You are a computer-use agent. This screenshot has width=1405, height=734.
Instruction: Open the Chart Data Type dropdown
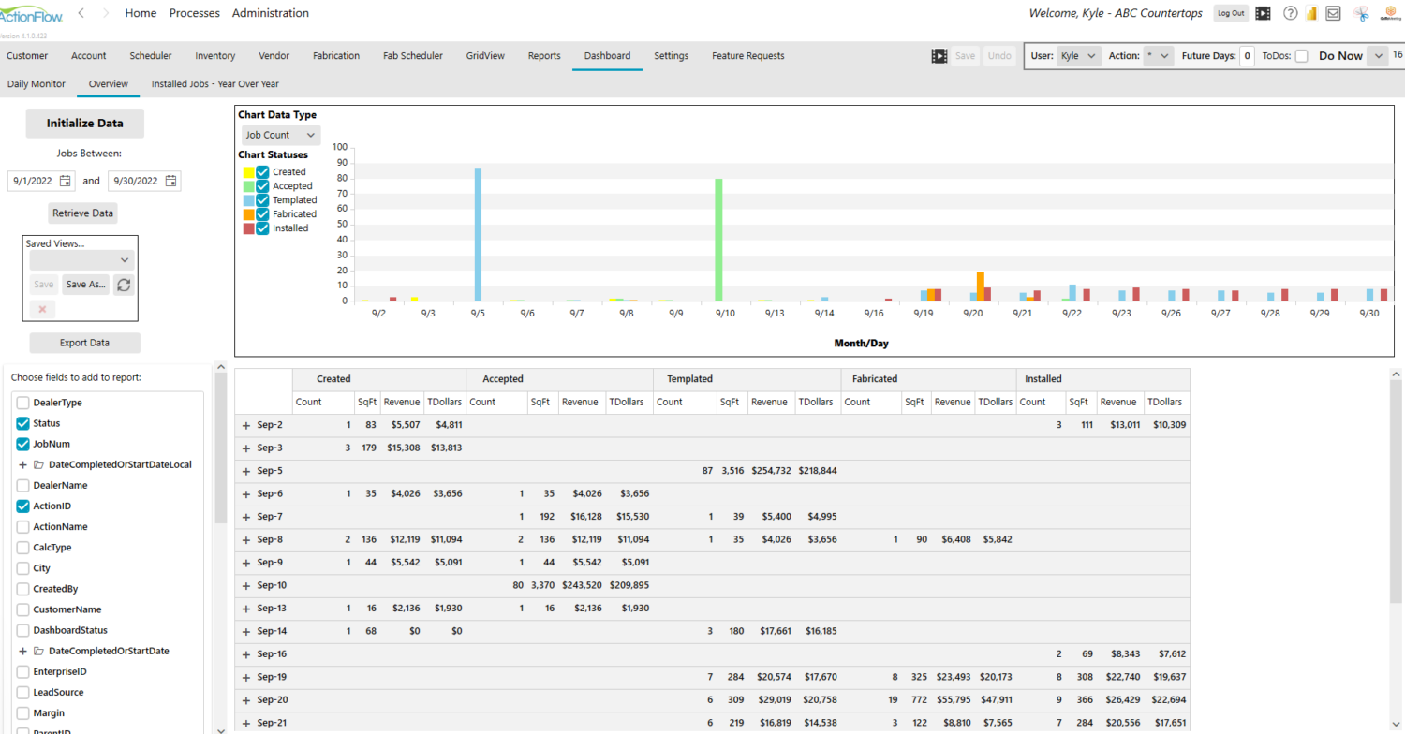tap(280, 134)
